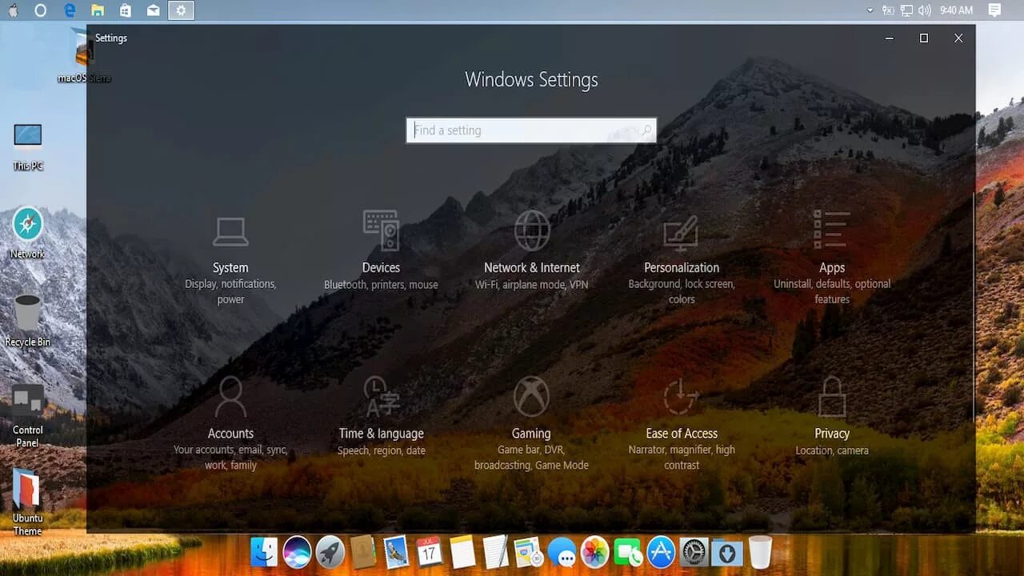
Task: Open the Privacy settings category
Action: coord(832,417)
